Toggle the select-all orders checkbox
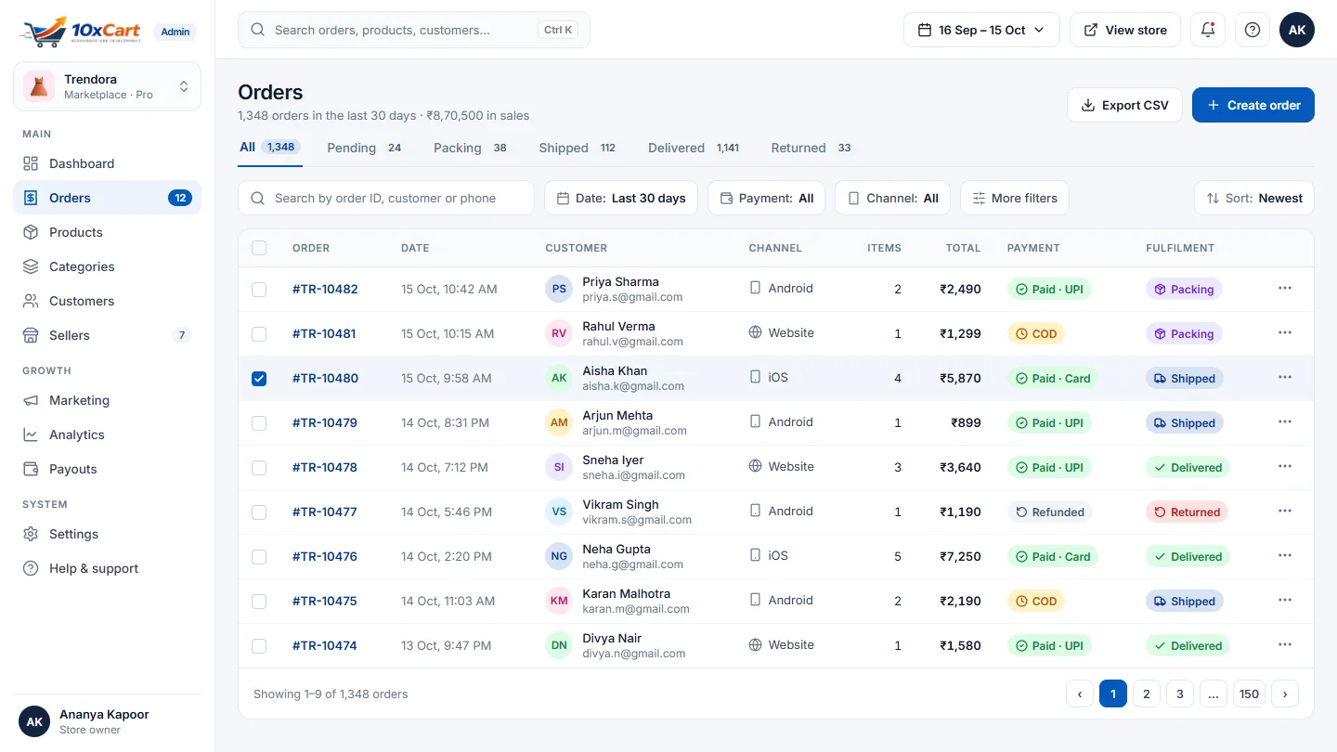 pos(259,248)
